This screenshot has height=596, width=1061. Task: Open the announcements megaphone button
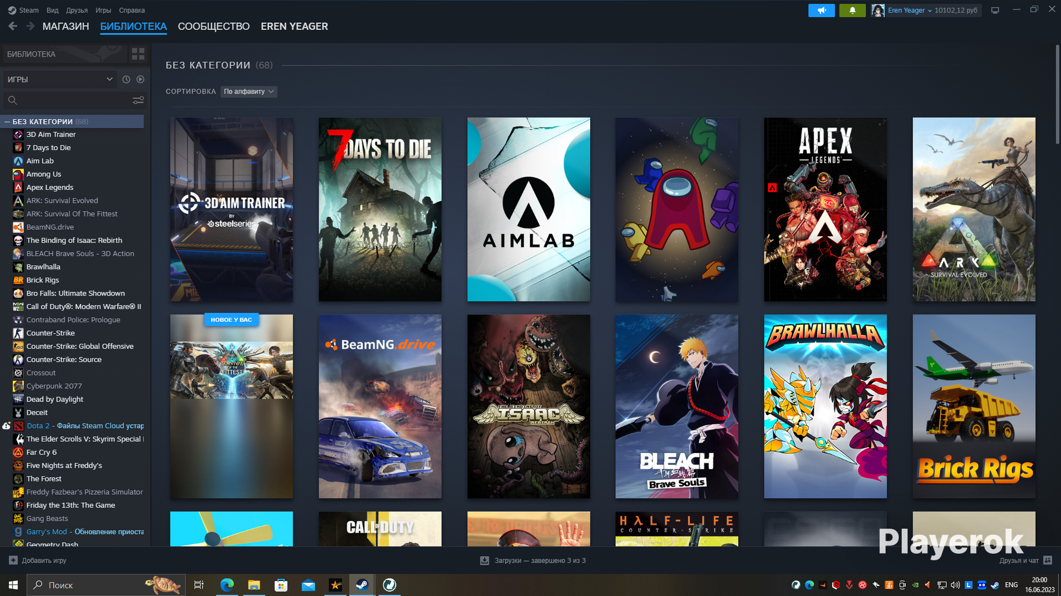(x=821, y=10)
